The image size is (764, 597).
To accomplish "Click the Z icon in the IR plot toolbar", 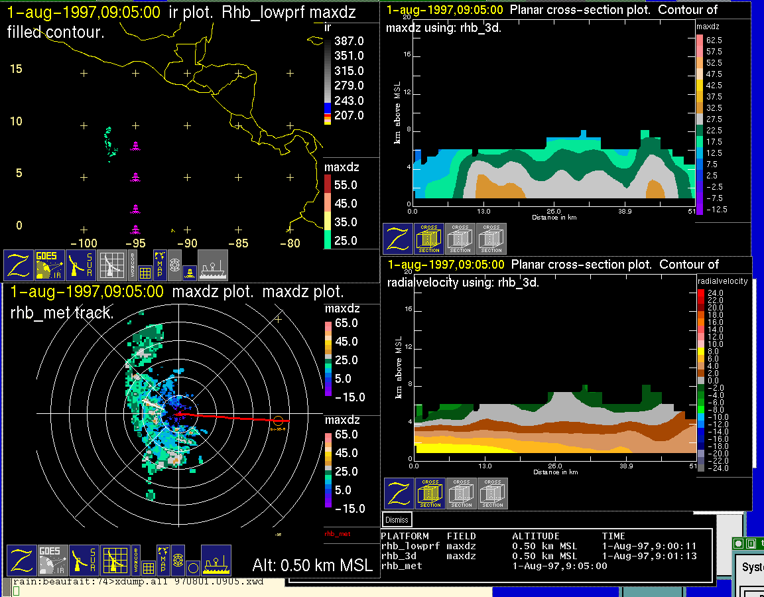I will (x=19, y=265).
